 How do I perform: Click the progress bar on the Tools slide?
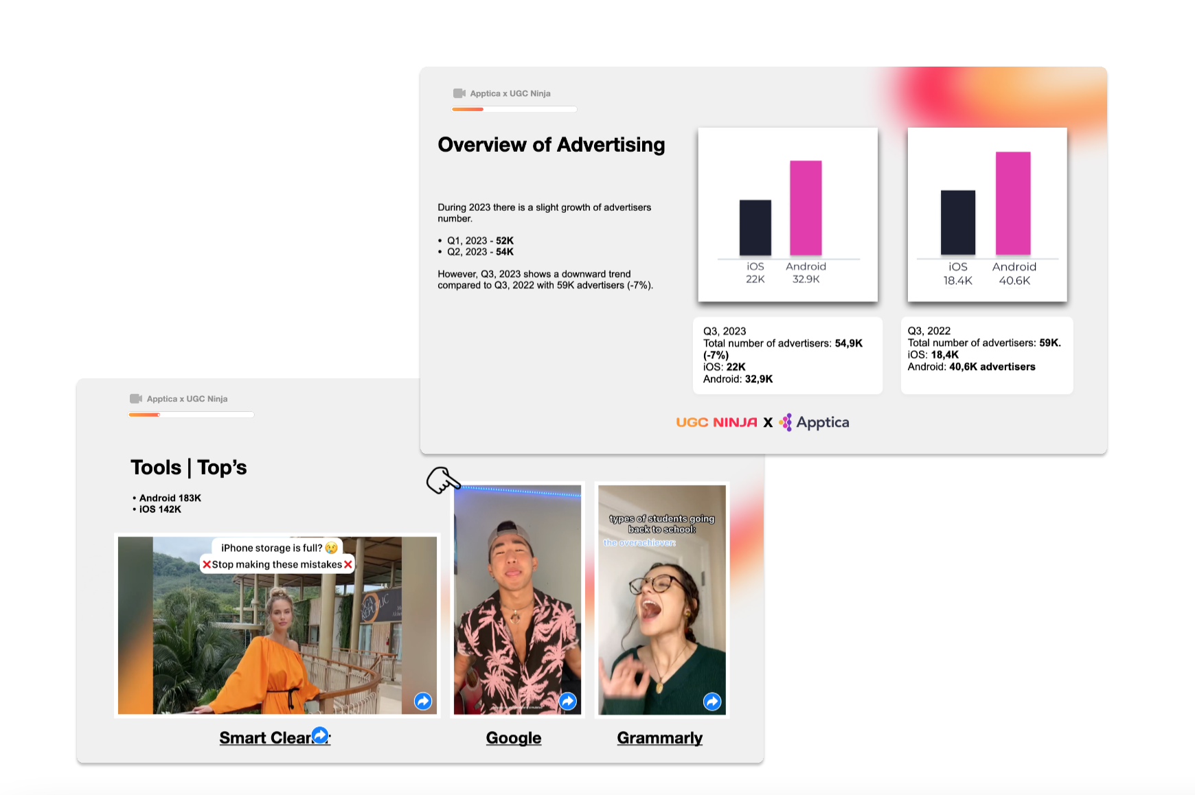click(x=191, y=415)
